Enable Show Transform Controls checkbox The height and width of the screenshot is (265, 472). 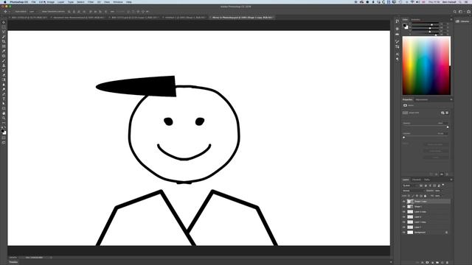[41, 12]
